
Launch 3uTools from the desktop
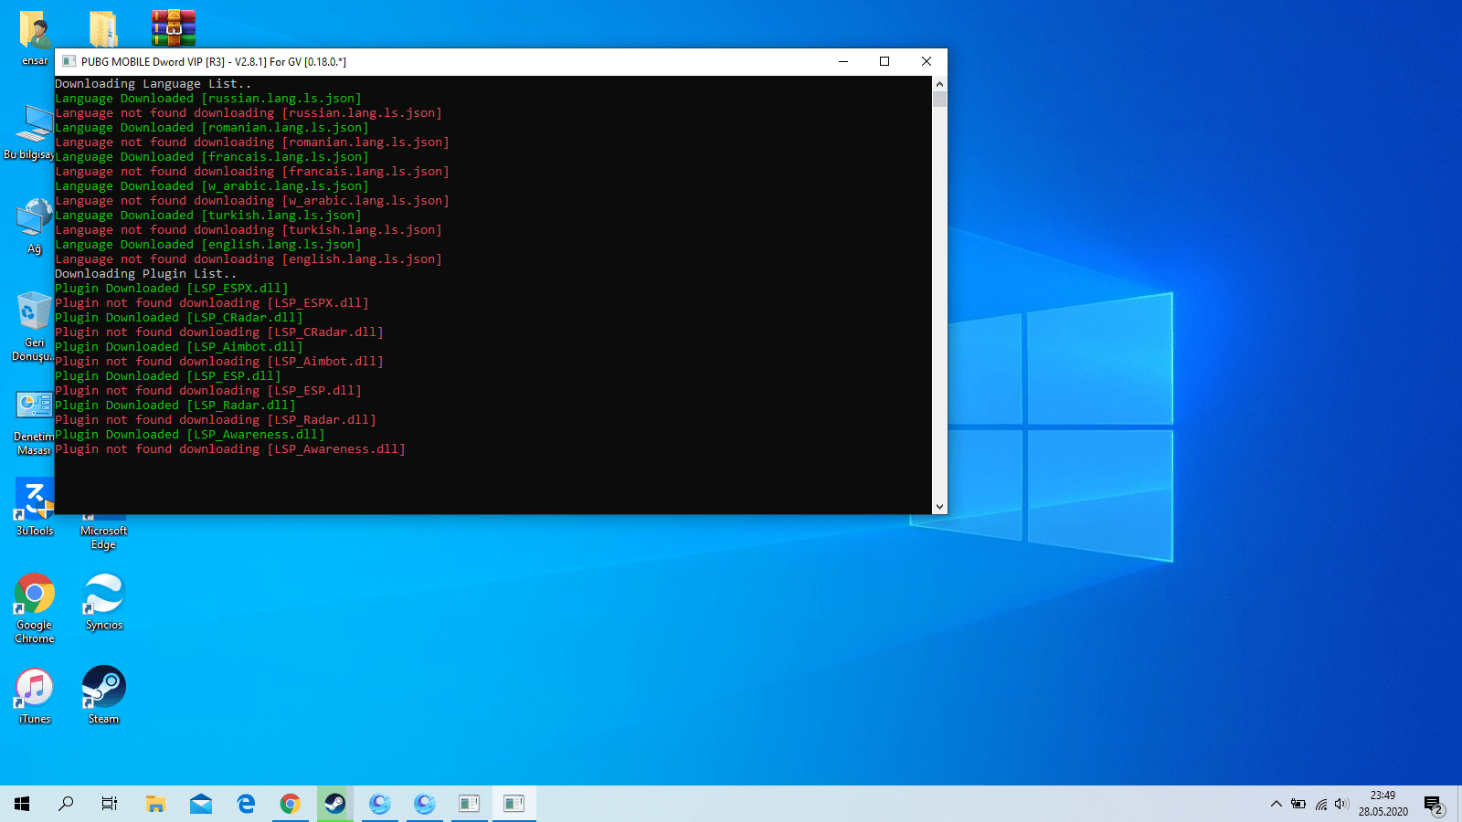point(34,508)
